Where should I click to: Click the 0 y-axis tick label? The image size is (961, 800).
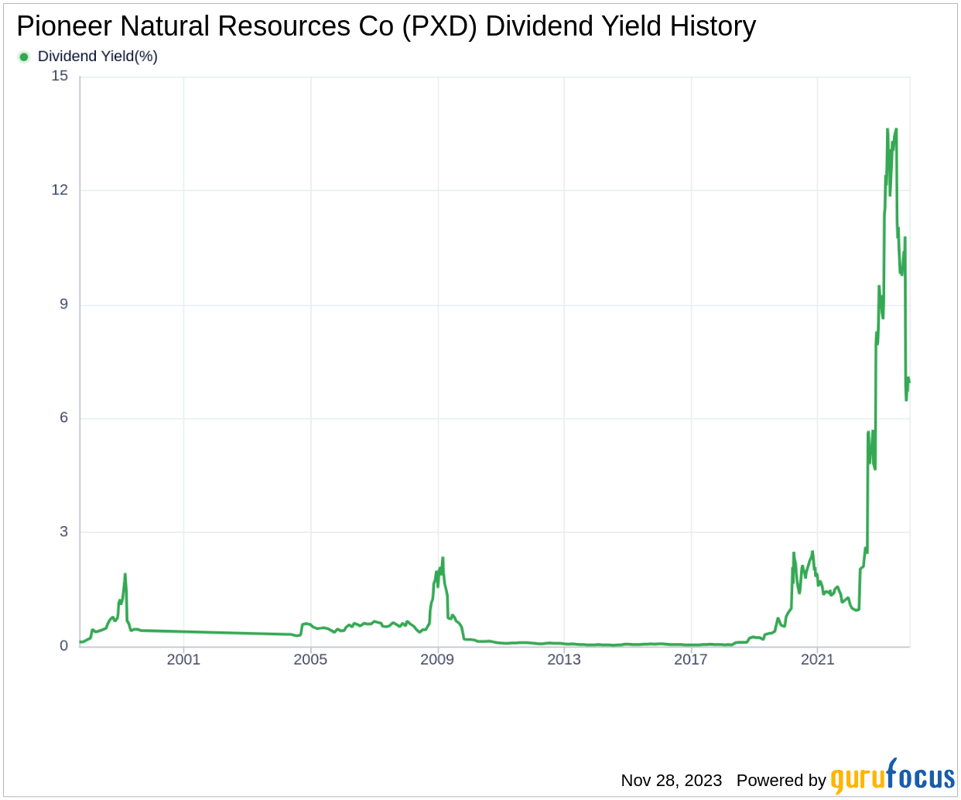(x=63, y=645)
